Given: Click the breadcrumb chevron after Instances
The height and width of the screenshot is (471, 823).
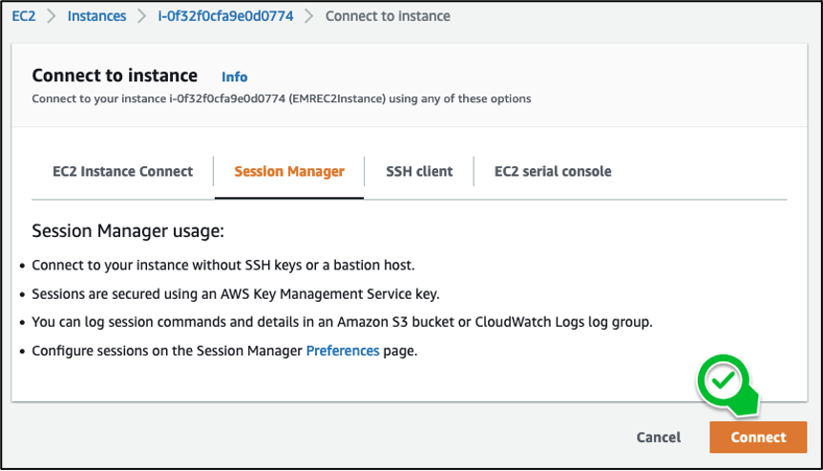Looking at the screenshot, I should tap(141, 16).
